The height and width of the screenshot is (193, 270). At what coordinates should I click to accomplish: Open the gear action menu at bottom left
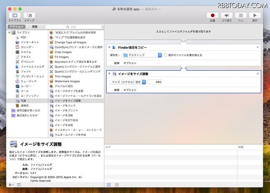pos(11,185)
